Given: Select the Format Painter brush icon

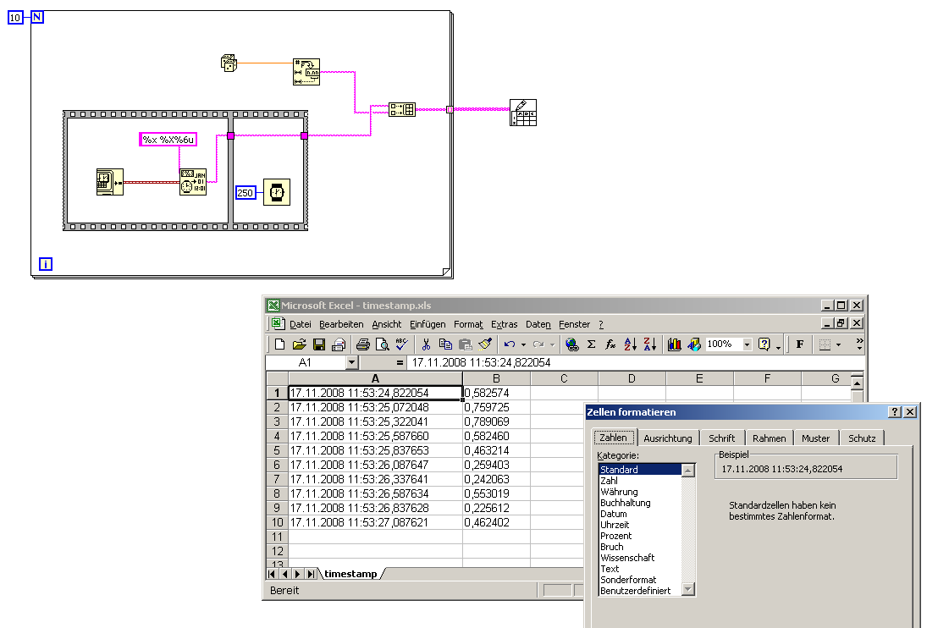Looking at the screenshot, I should click(x=485, y=344).
